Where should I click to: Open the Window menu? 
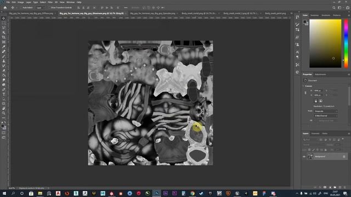(70, 2)
